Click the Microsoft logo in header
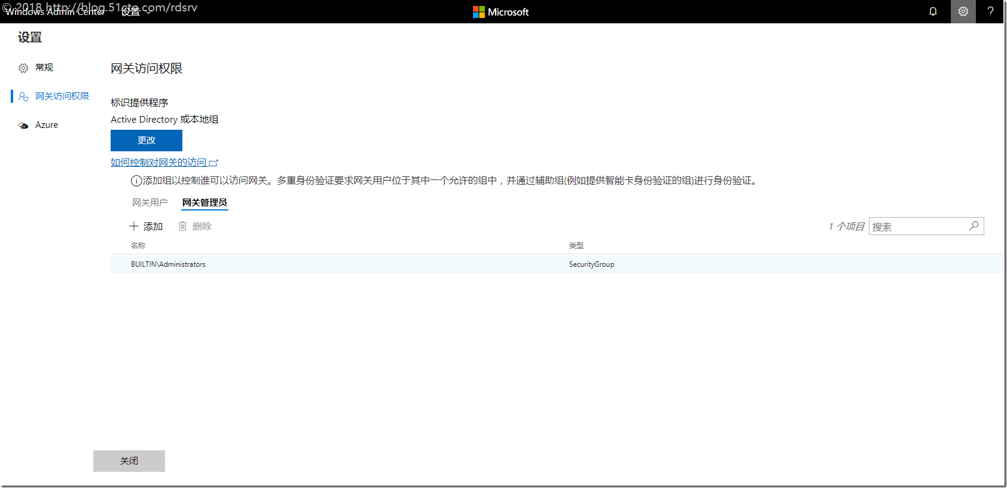This screenshot has height=488, width=1007. click(x=501, y=12)
